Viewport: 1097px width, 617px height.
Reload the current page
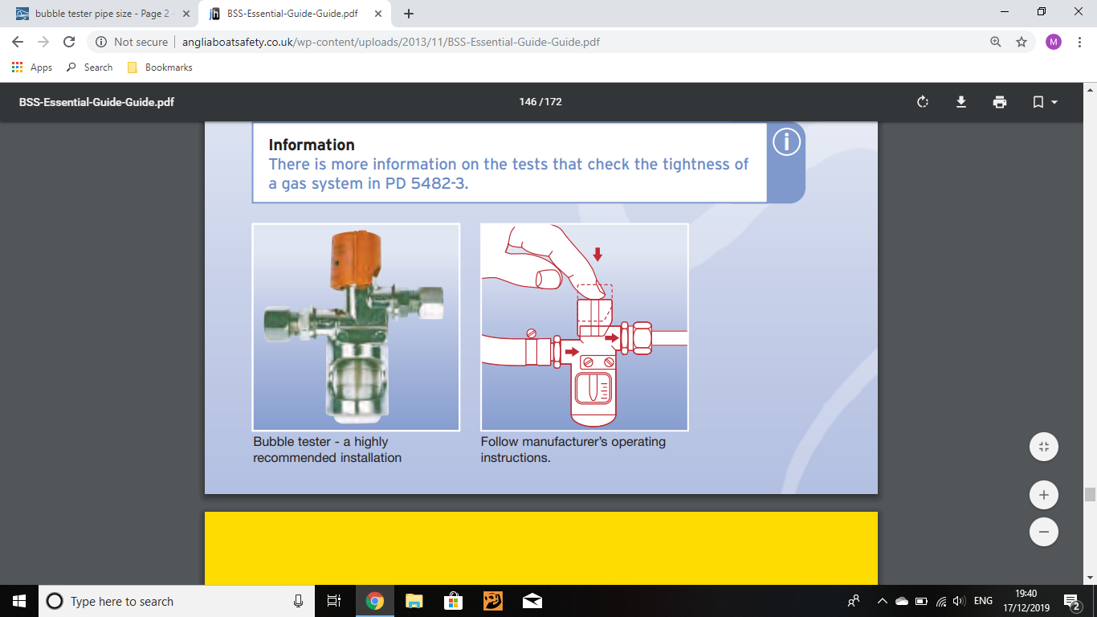[69, 42]
